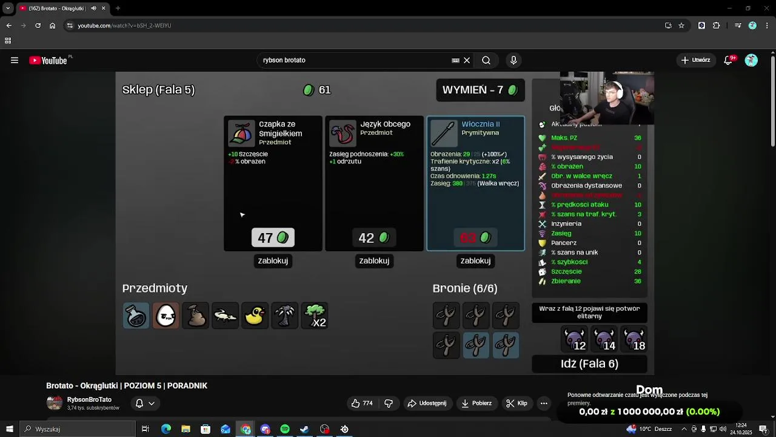The image size is (776, 437).
Task: Click the address bar URL
Action: 124,25
